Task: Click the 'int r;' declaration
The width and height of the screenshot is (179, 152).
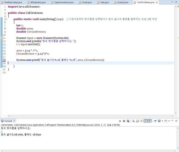Action: click(20, 25)
